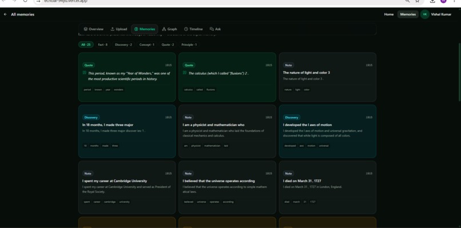Filter memories by Fact · 8
461x228 pixels.
(x=102, y=45)
